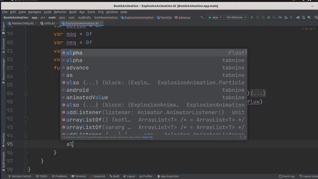Click the Next Tip link in completion popup
This screenshot has width=318, height=179.
click(148, 137)
